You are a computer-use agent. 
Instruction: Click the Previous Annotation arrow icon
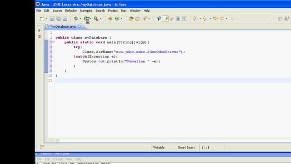[x=205, y=18]
